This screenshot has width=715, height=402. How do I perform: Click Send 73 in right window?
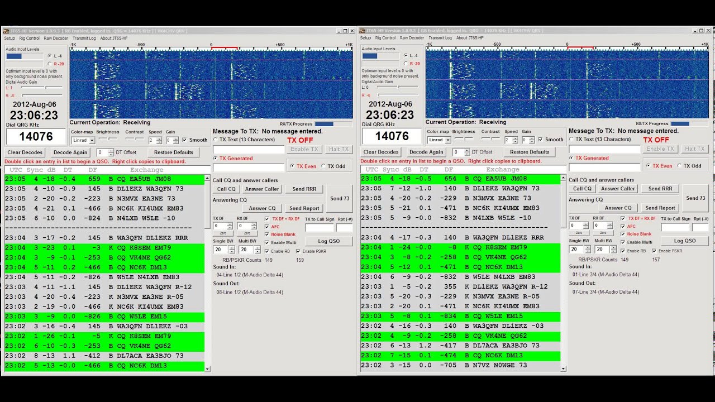695,198
